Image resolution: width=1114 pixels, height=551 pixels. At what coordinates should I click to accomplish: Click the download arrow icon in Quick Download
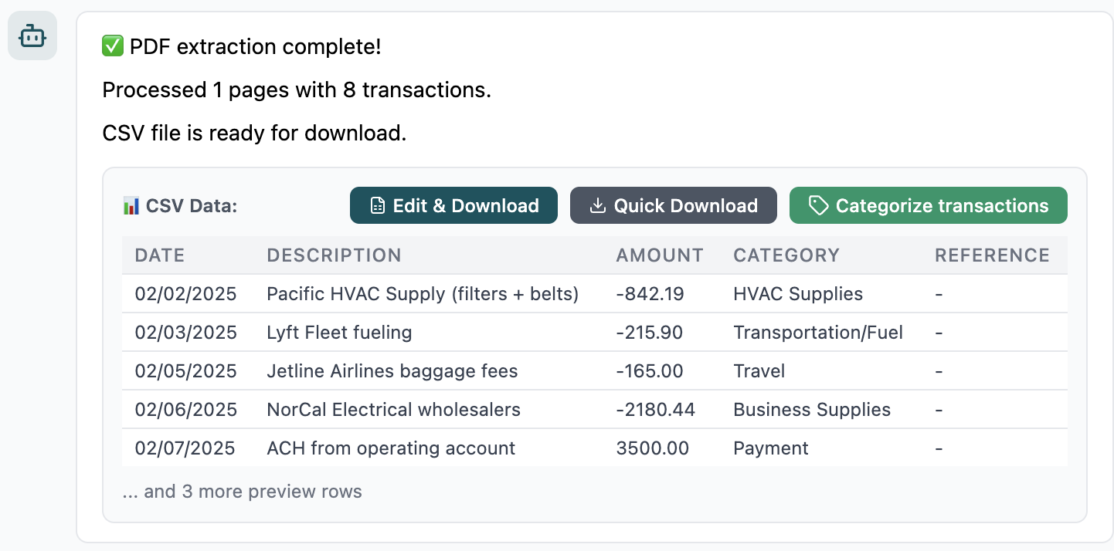pyautogui.click(x=597, y=206)
